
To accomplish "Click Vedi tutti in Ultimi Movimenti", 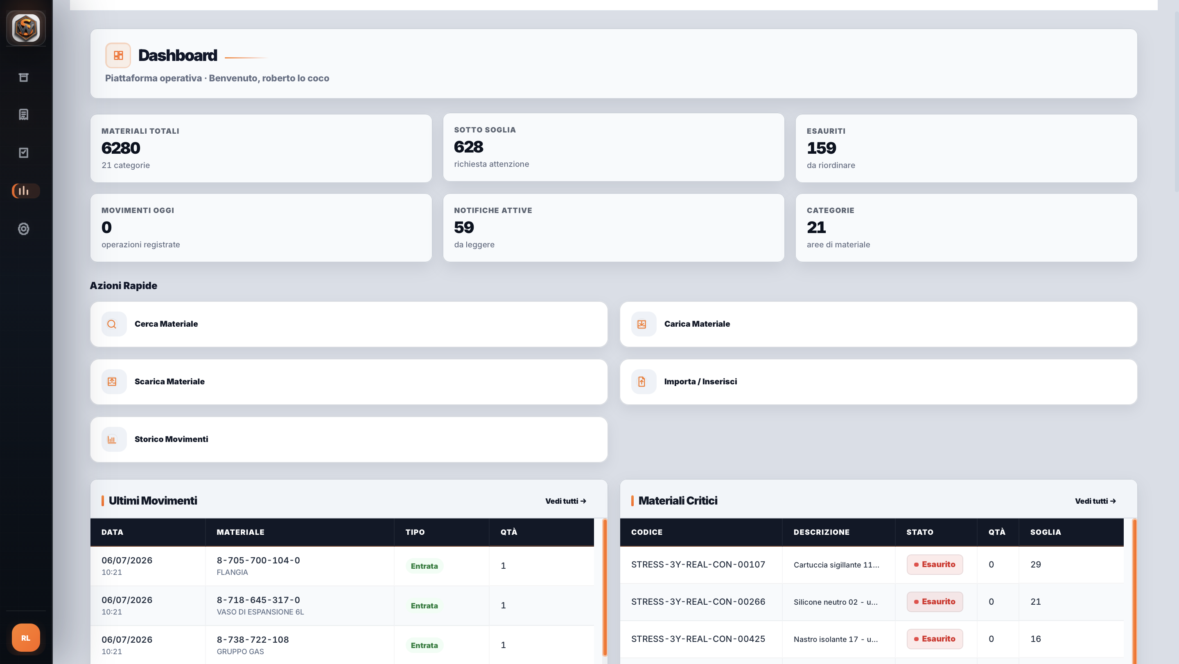I will [566, 501].
